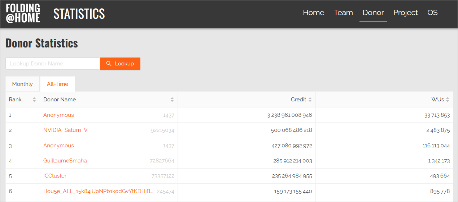
Task: Switch to the Monthly tab
Action: tap(22, 84)
